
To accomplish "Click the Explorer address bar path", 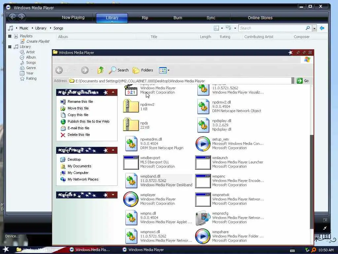I will [180, 81].
